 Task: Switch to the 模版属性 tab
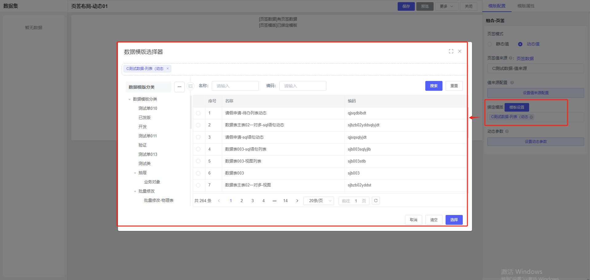[526, 6]
